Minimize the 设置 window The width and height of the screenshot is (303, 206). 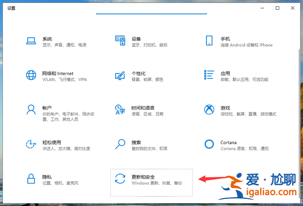click(262, 8)
